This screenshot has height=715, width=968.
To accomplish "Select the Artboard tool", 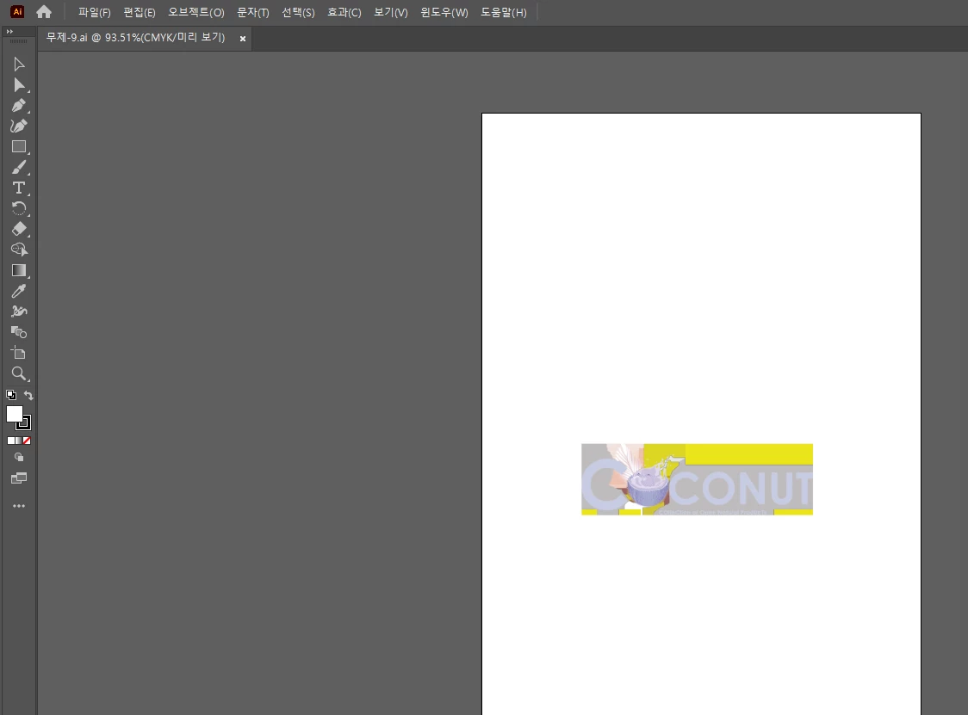I will pyautogui.click(x=19, y=353).
